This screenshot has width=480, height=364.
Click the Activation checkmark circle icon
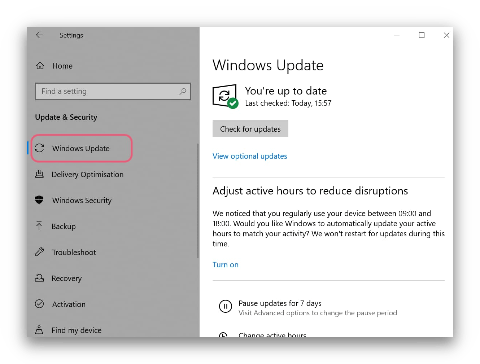coord(39,304)
